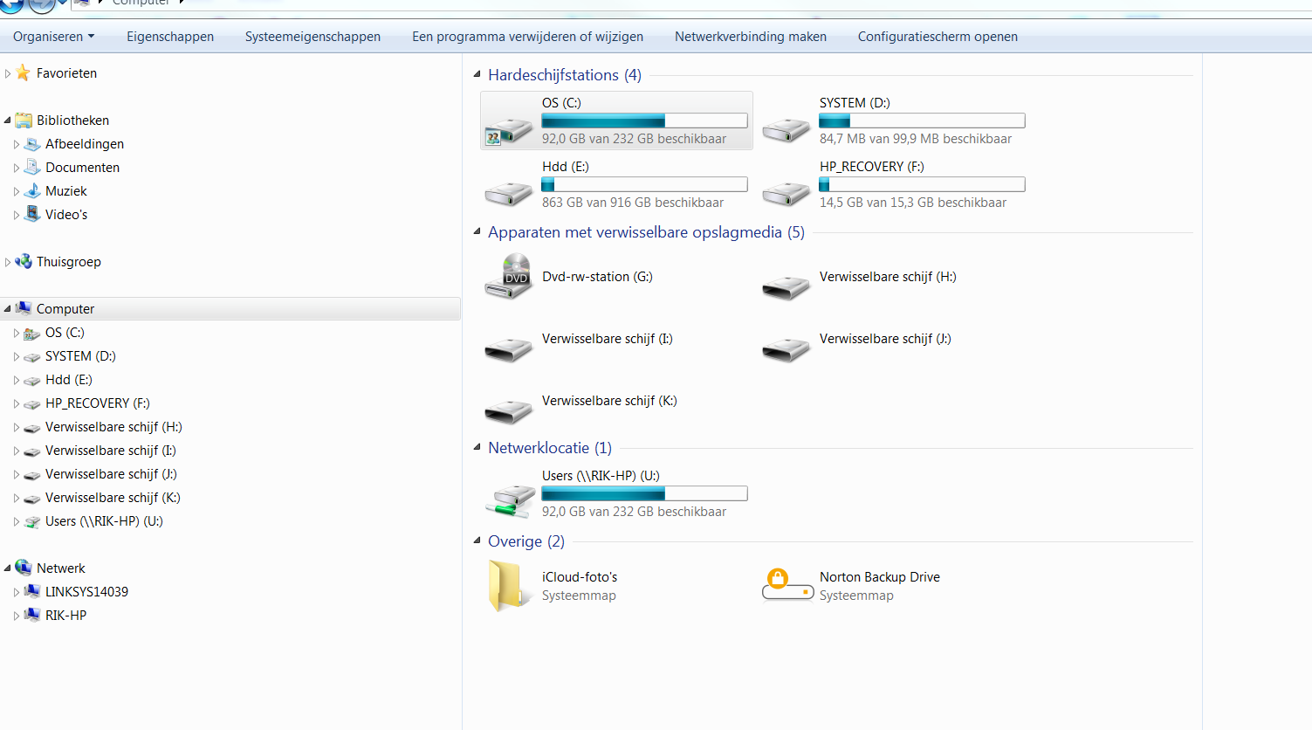Select LINKSYS14039 under Netwerk
1312x730 pixels.
(86, 592)
